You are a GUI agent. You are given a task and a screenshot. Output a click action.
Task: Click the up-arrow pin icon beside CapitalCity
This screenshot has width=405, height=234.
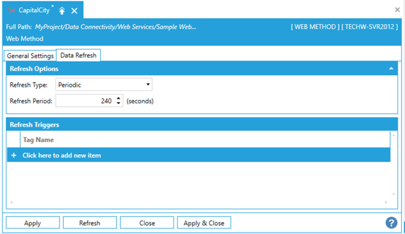tap(62, 11)
